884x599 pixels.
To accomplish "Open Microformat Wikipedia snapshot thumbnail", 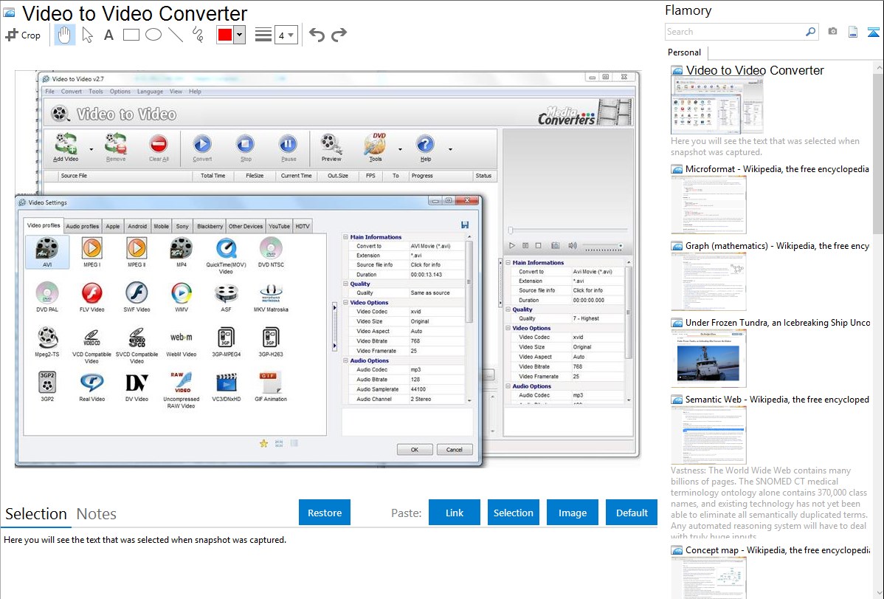I will click(x=708, y=205).
